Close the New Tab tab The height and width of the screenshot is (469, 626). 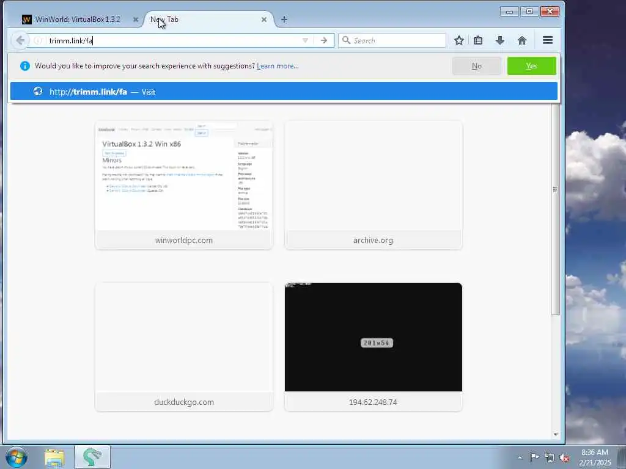pyautogui.click(x=264, y=19)
